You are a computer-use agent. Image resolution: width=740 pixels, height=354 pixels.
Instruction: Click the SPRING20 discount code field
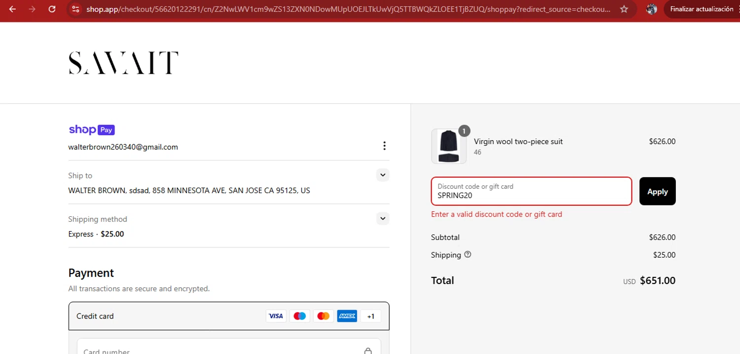[x=531, y=191]
